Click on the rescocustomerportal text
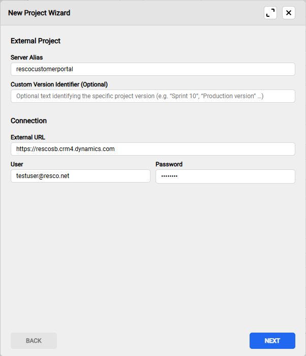 pos(45,69)
